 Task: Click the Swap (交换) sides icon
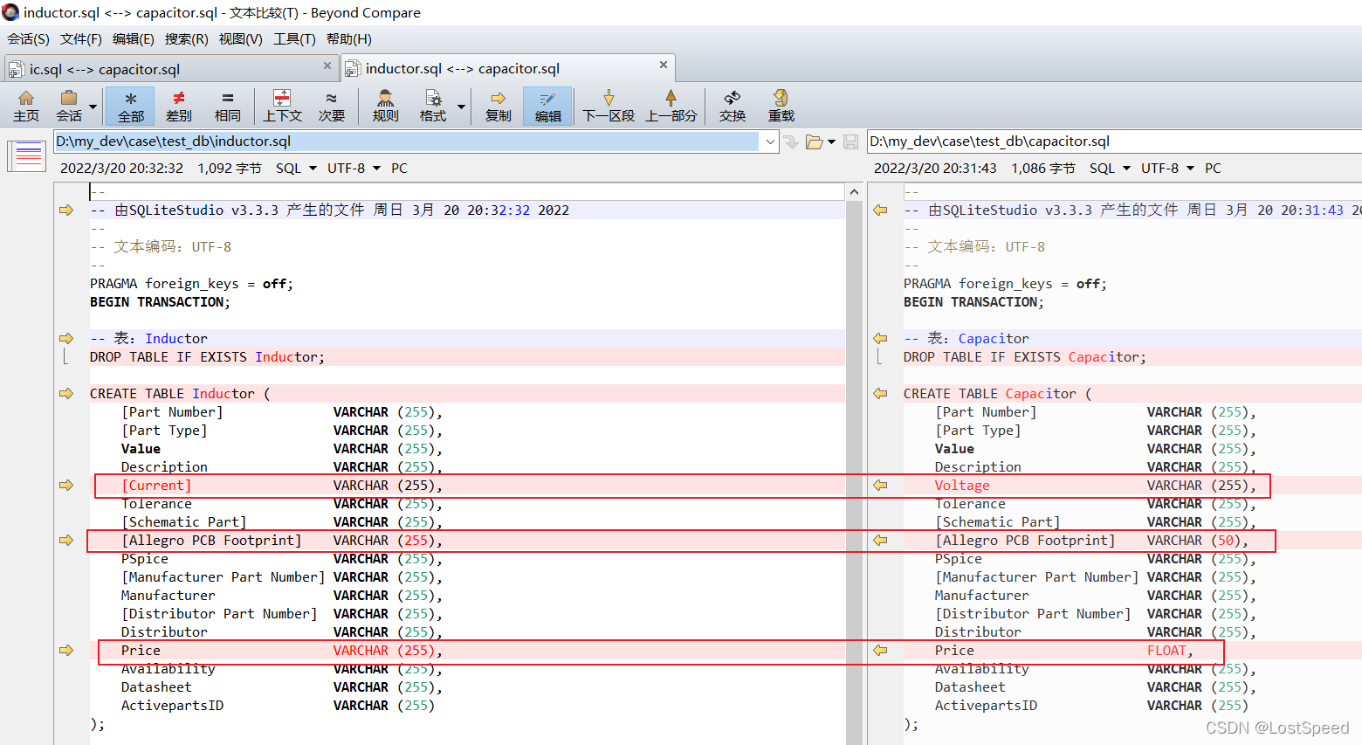(x=732, y=106)
